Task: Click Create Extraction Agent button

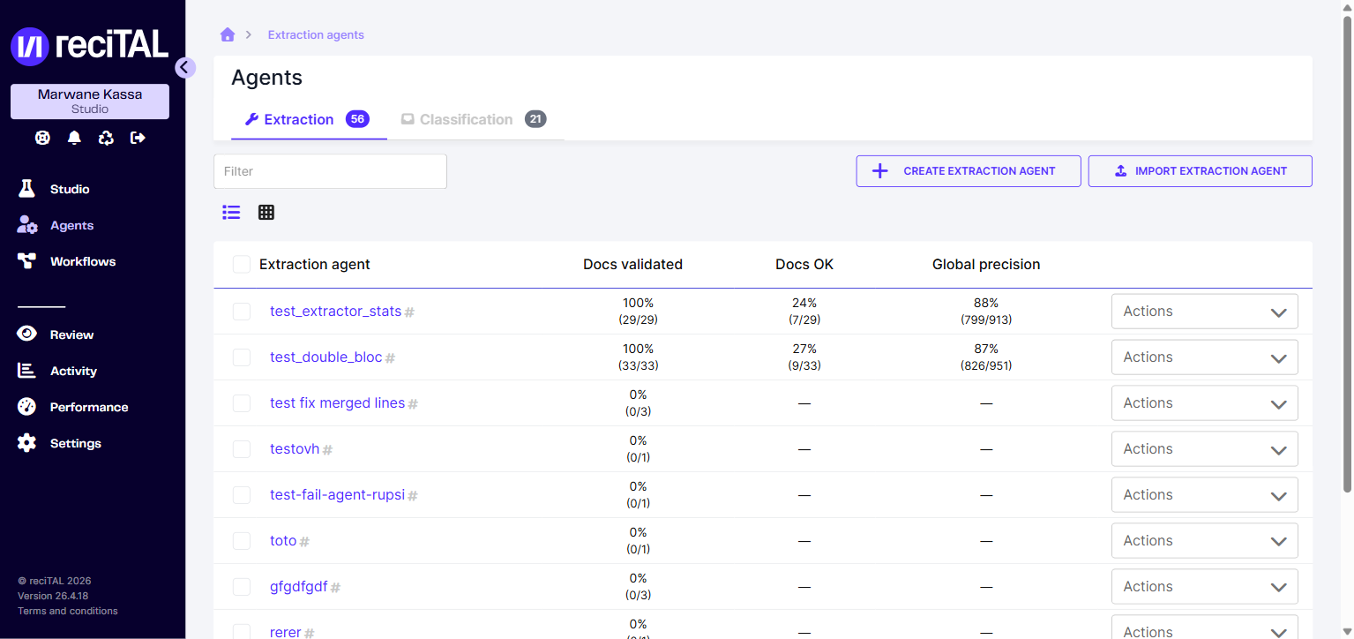Action: (969, 171)
